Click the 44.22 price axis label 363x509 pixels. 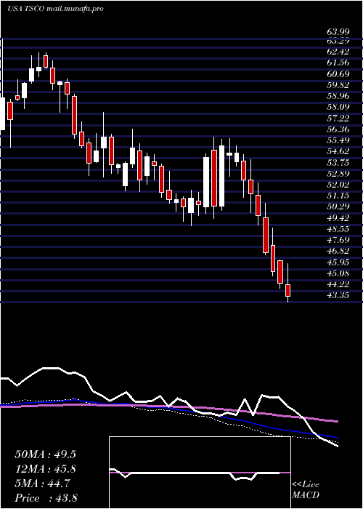(338, 284)
